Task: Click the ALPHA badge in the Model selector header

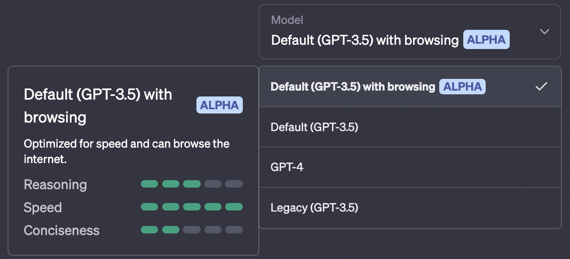Action: (486, 40)
